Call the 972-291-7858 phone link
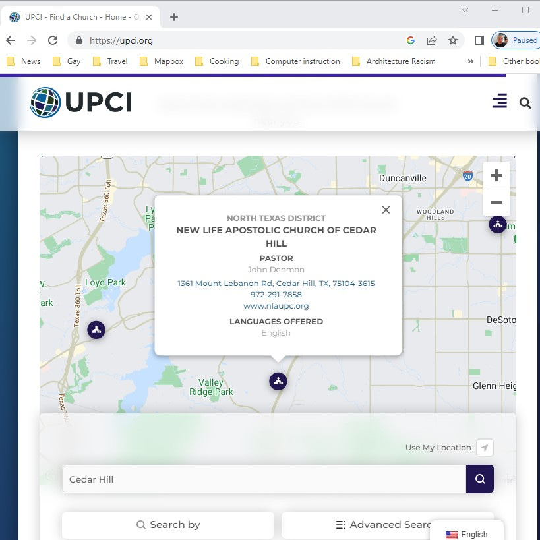This screenshot has height=540, width=540. coord(276,295)
